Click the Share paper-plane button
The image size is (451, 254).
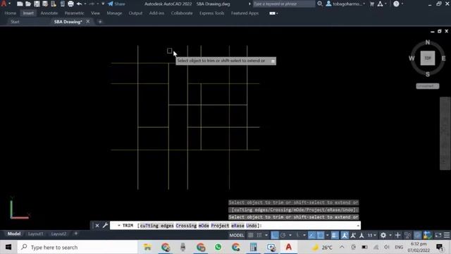pos(116,4)
